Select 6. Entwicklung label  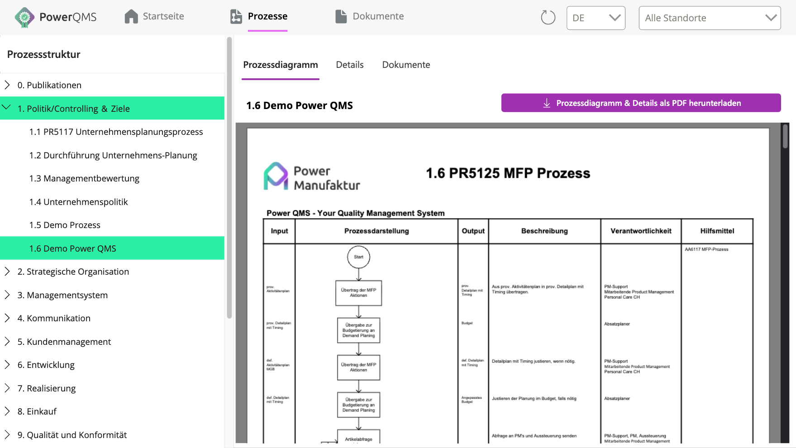tap(46, 365)
